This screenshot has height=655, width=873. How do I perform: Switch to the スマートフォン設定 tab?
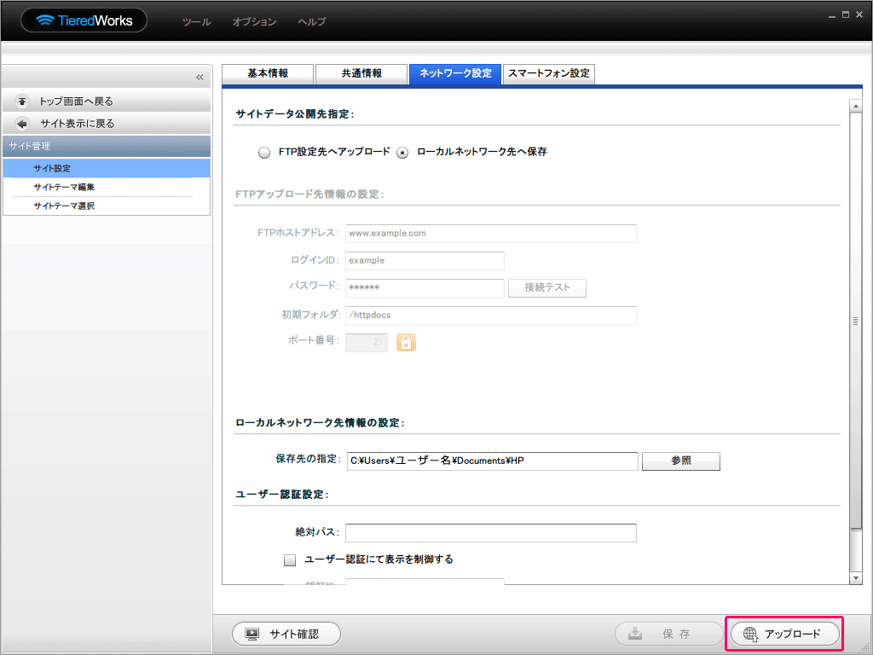point(548,74)
